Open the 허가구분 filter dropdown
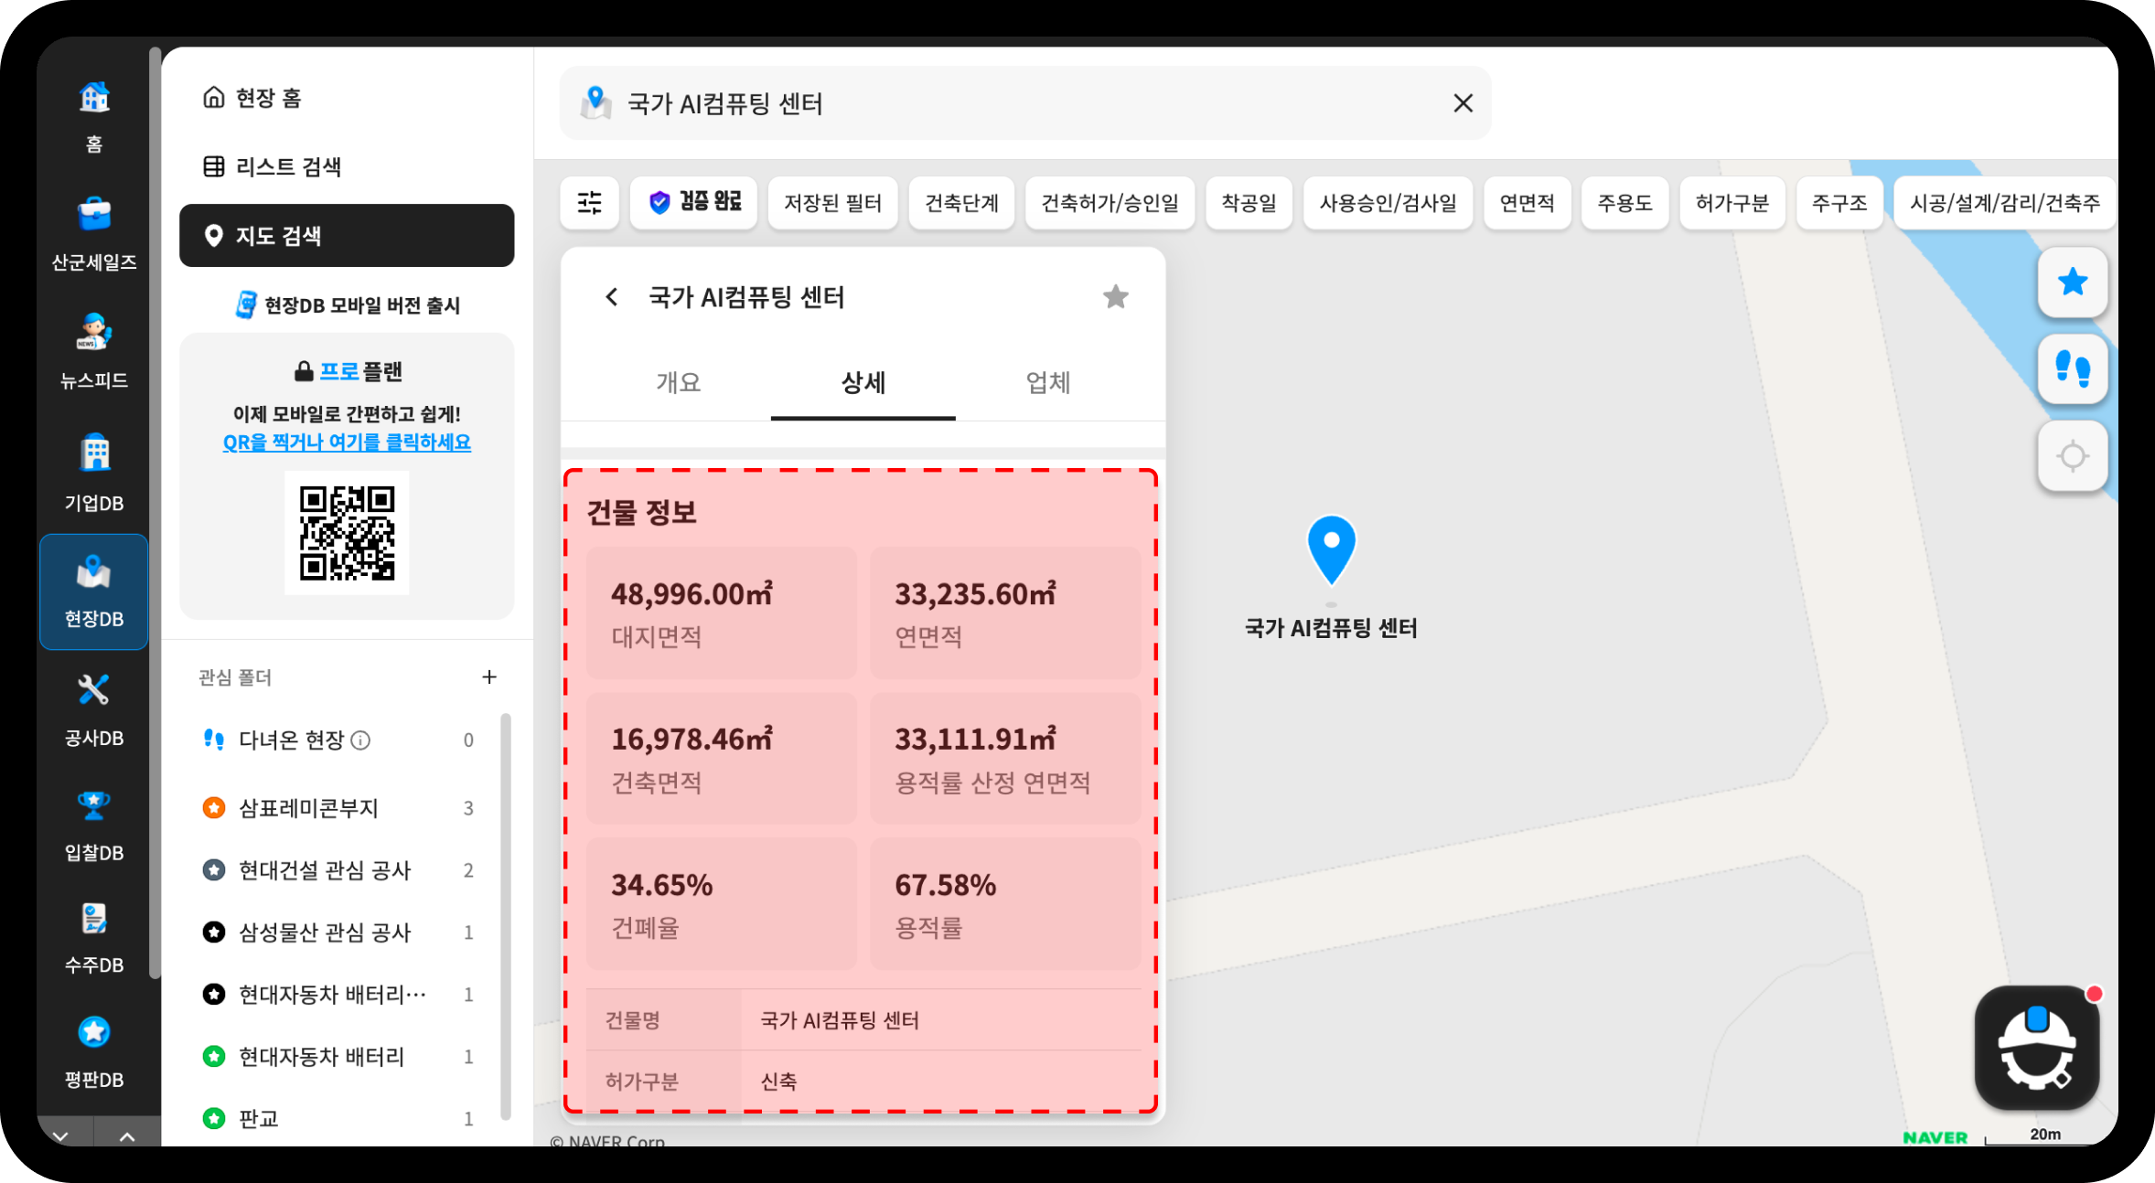 pyautogui.click(x=1732, y=202)
